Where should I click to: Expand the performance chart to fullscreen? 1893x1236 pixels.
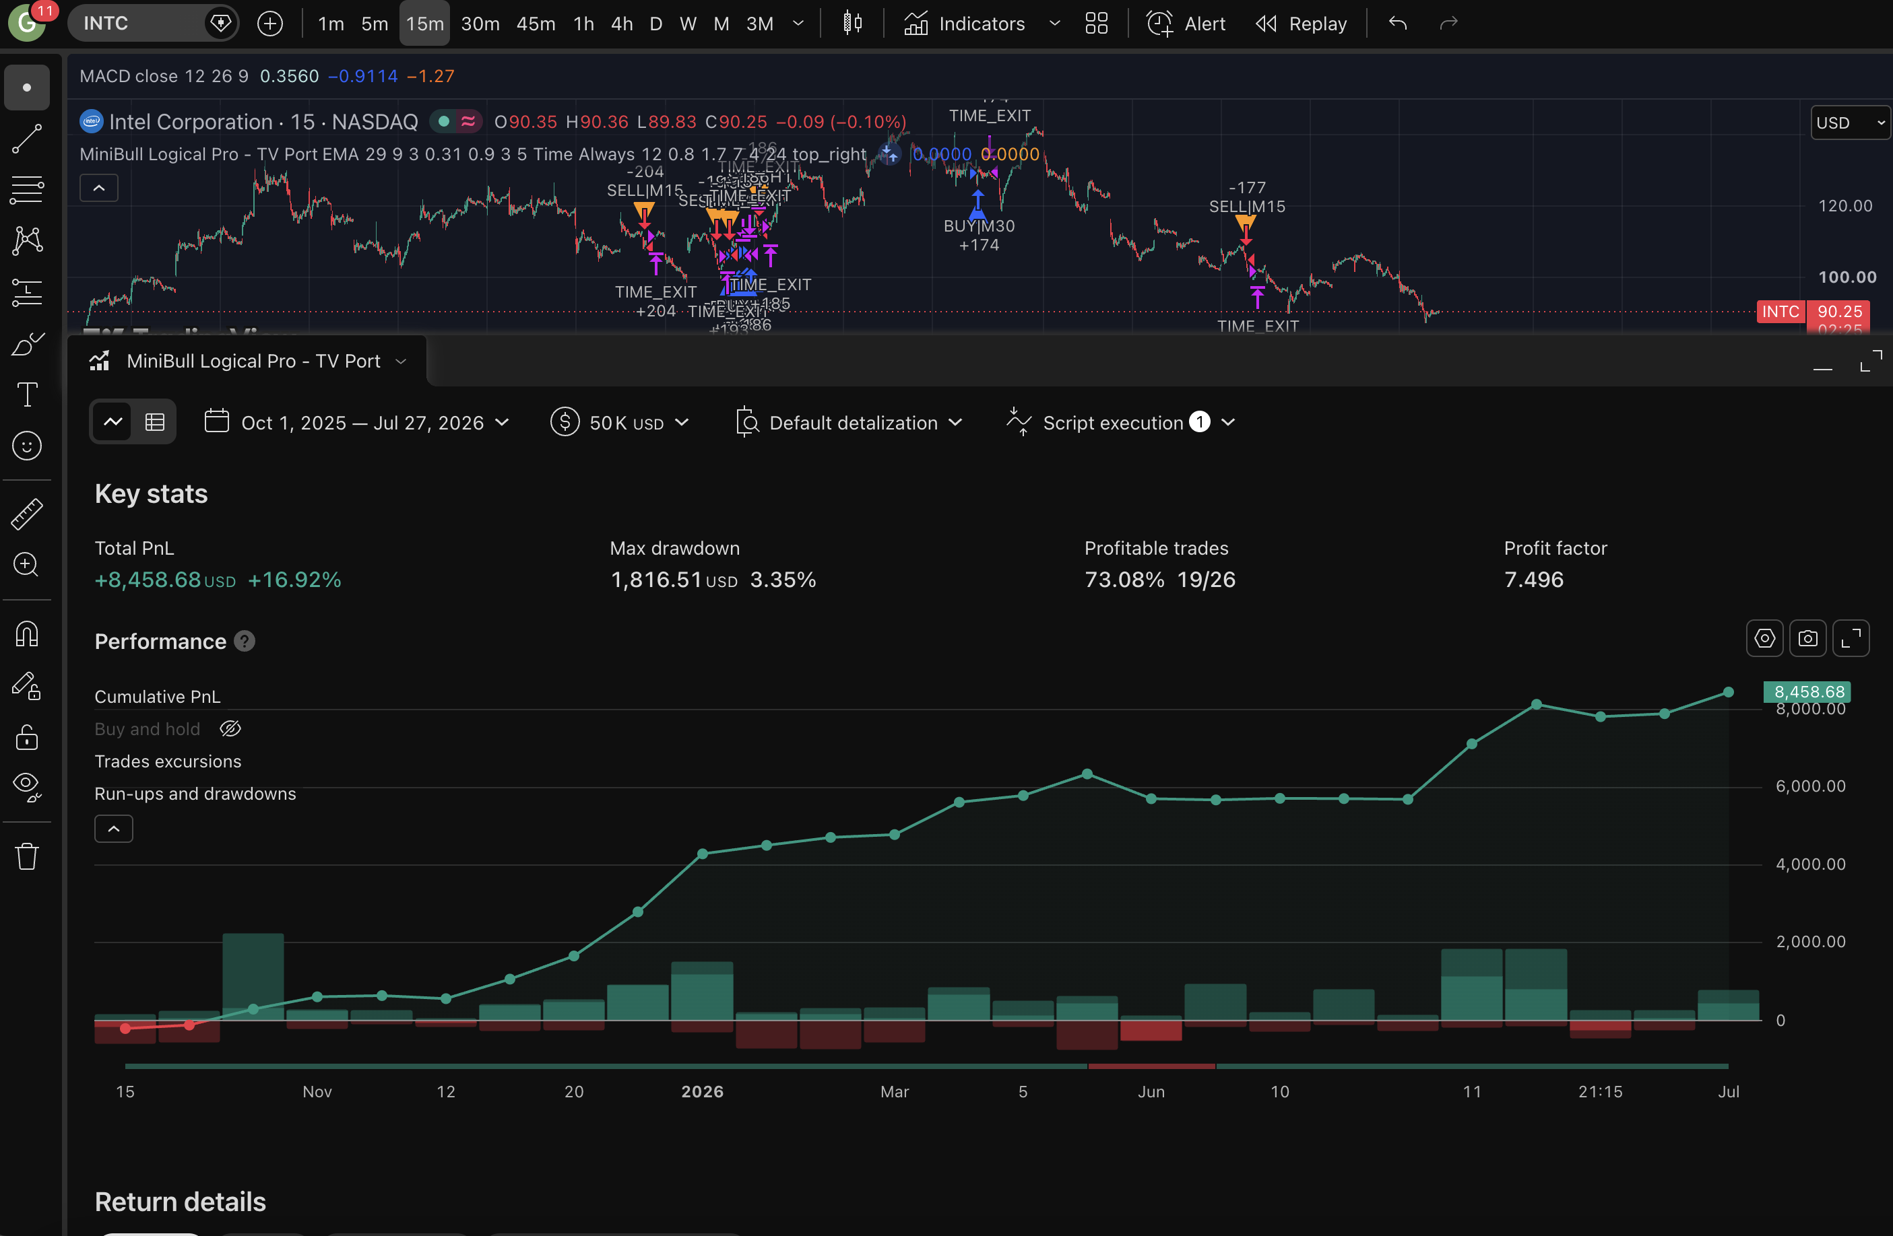pos(1851,638)
